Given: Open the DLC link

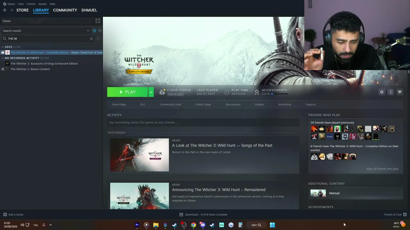Looking at the screenshot, I should tap(143, 104).
